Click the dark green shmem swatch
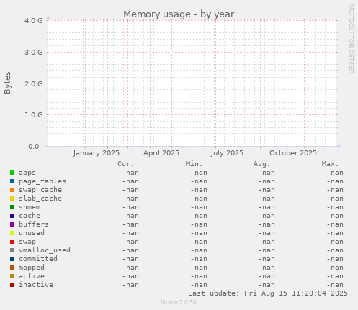This screenshot has width=358, height=310. point(12,207)
